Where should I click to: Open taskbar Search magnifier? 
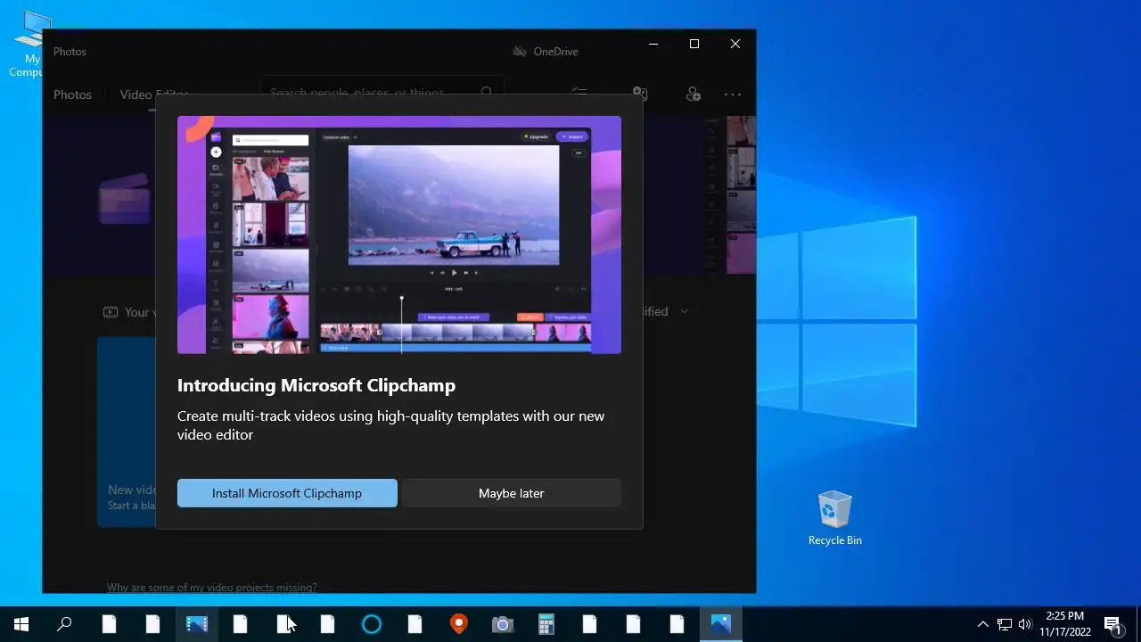pyautogui.click(x=64, y=624)
